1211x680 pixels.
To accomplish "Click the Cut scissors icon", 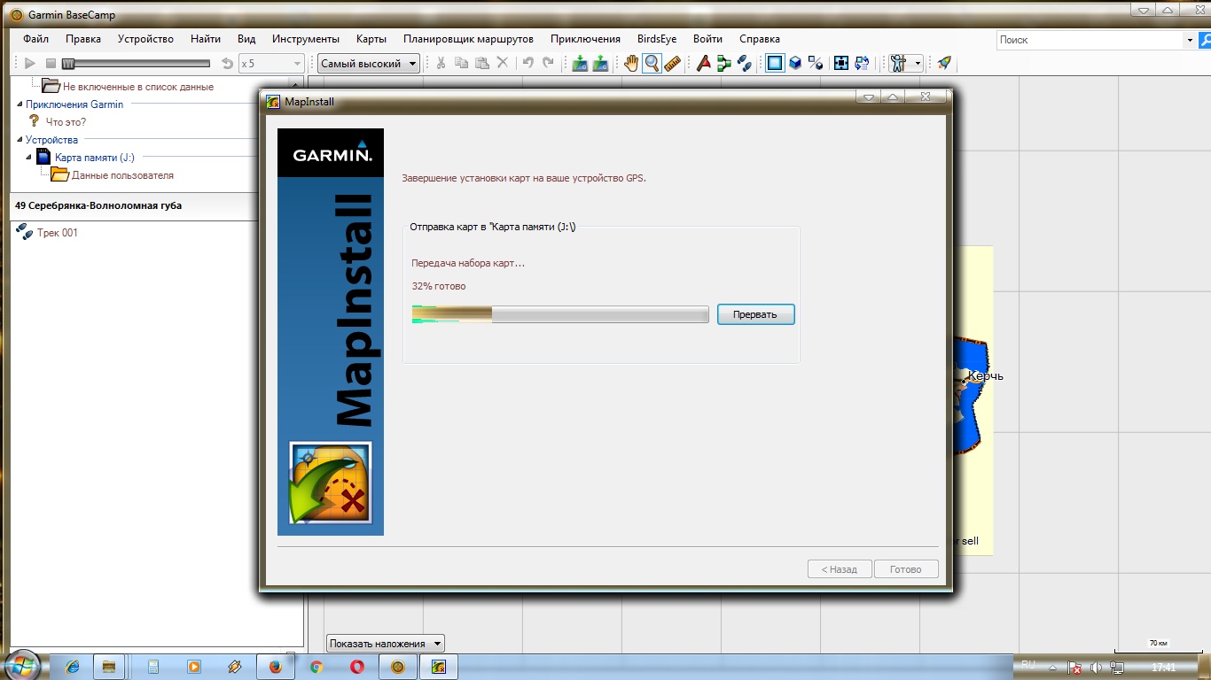I will (x=440, y=63).
